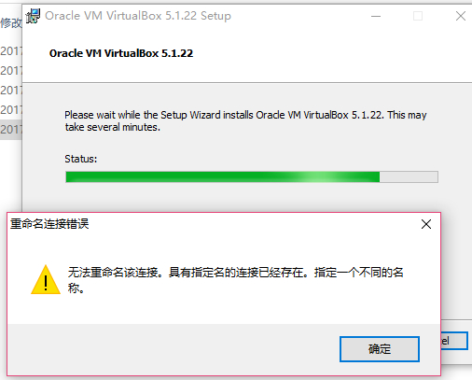This screenshot has width=472, height=380.
Task: Click the bold Oracle VM VirtualBox 5.1.22 heading
Action: (121, 53)
